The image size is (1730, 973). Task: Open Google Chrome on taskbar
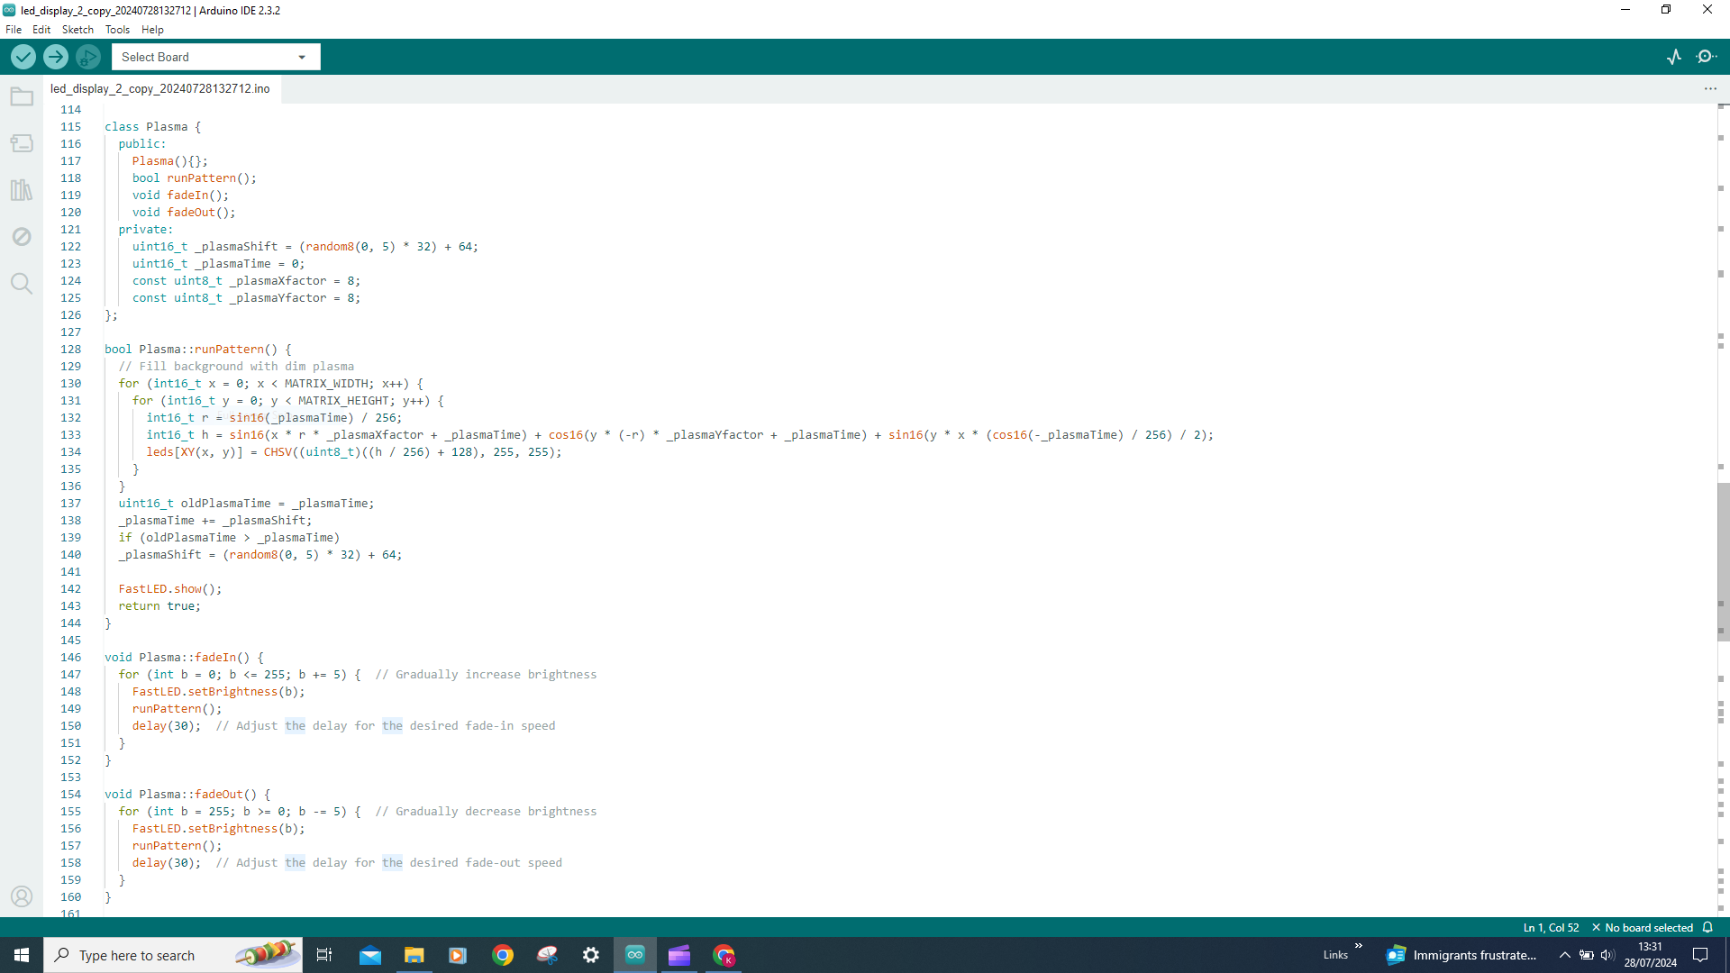tap(503, 955)
